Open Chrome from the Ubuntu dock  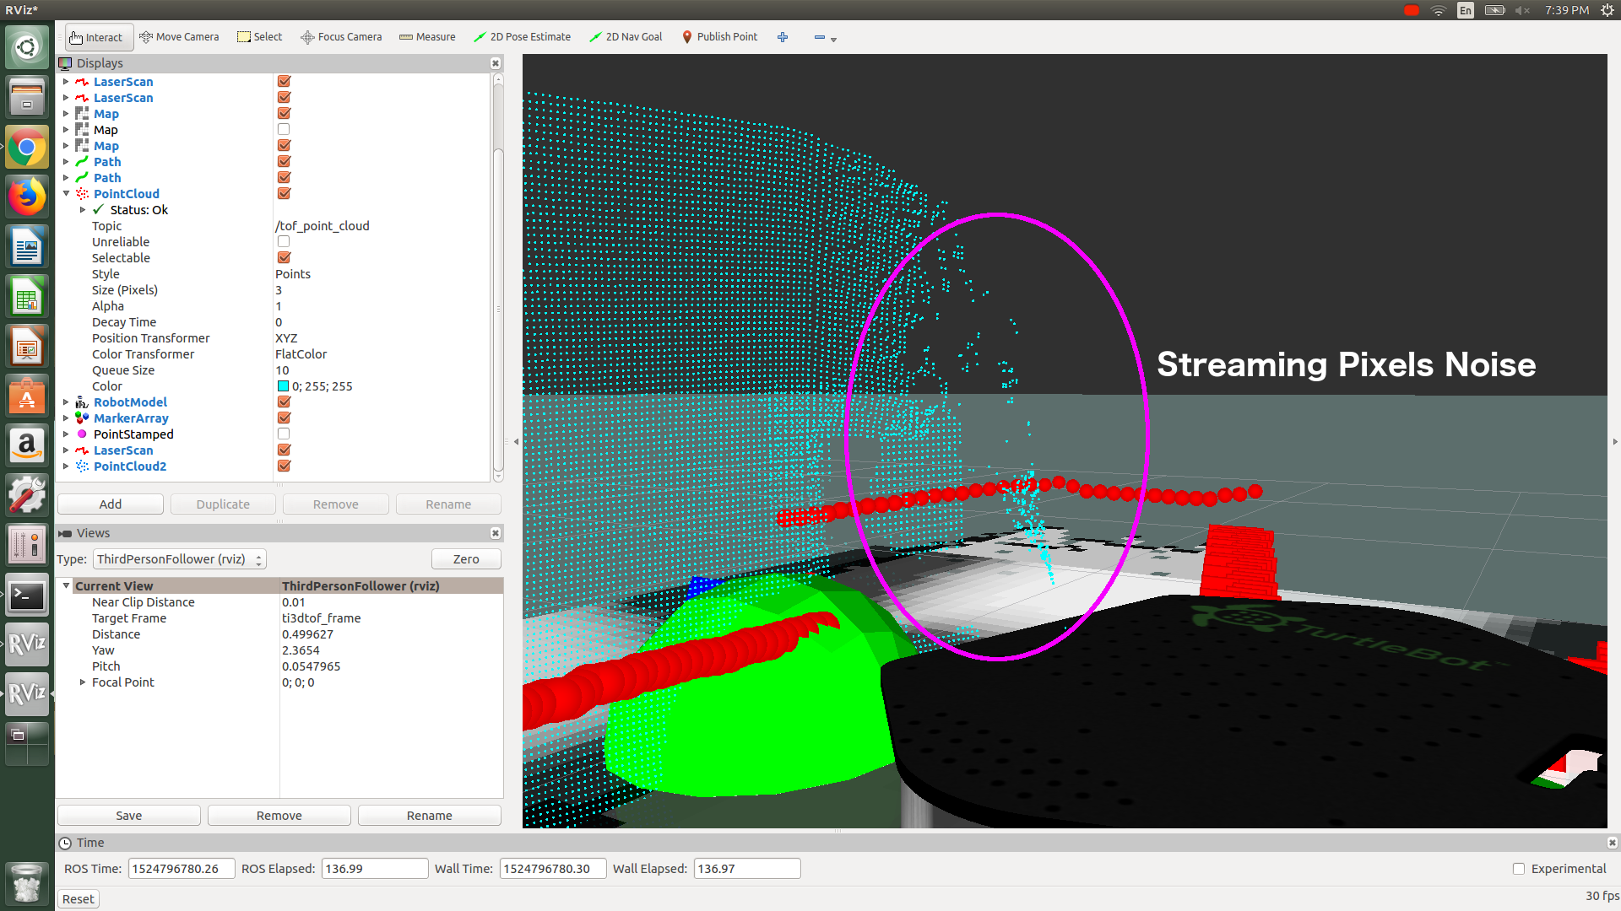click(27, 148)
